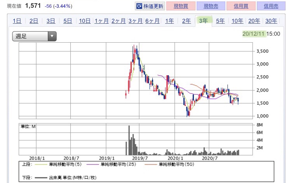Image resolution: width=291 pixels, height=183 pixels.
Task: Click the current price value 1,571
Action: tap(33, 6)
